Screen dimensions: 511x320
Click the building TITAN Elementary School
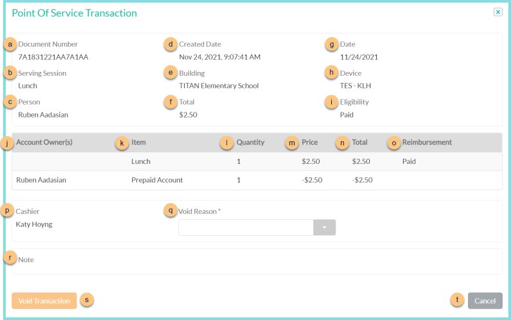coord(219,86)
